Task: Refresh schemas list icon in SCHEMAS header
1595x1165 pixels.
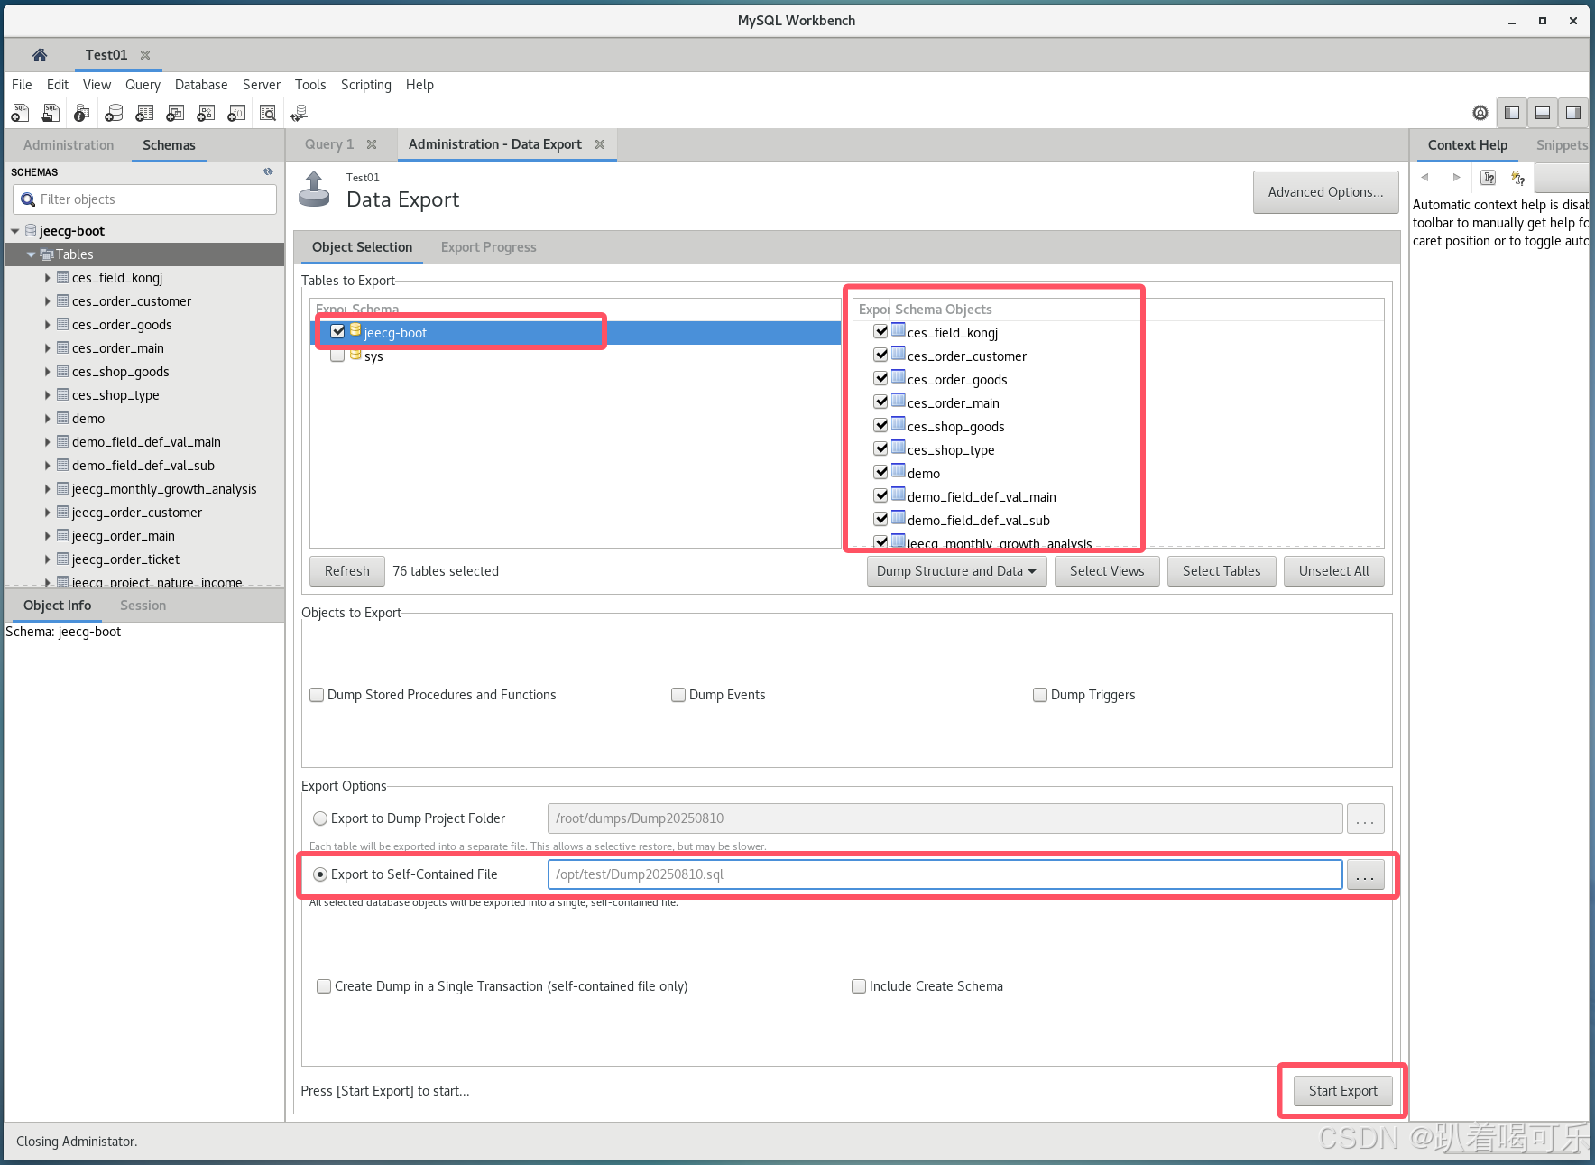Action: click(268, 171)
